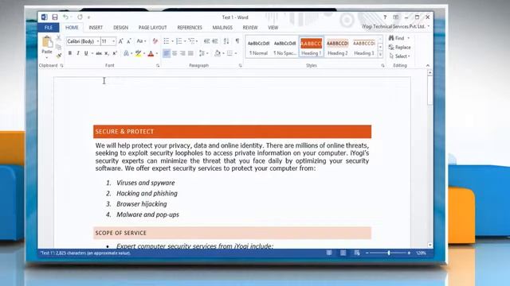Toggle Italic formatting

click(x=78, y=53)
